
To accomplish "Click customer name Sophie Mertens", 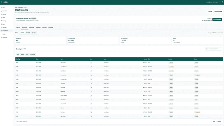I will click(64, 96).
